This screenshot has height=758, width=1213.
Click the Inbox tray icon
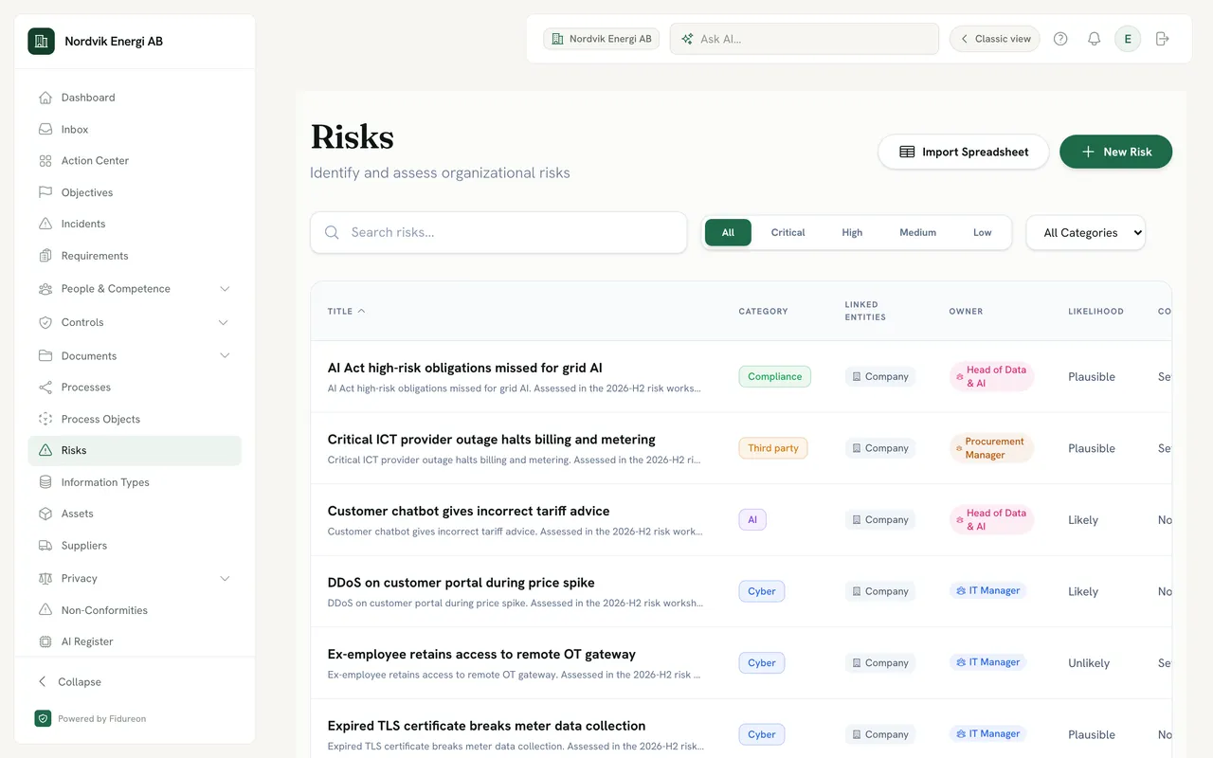45,129
